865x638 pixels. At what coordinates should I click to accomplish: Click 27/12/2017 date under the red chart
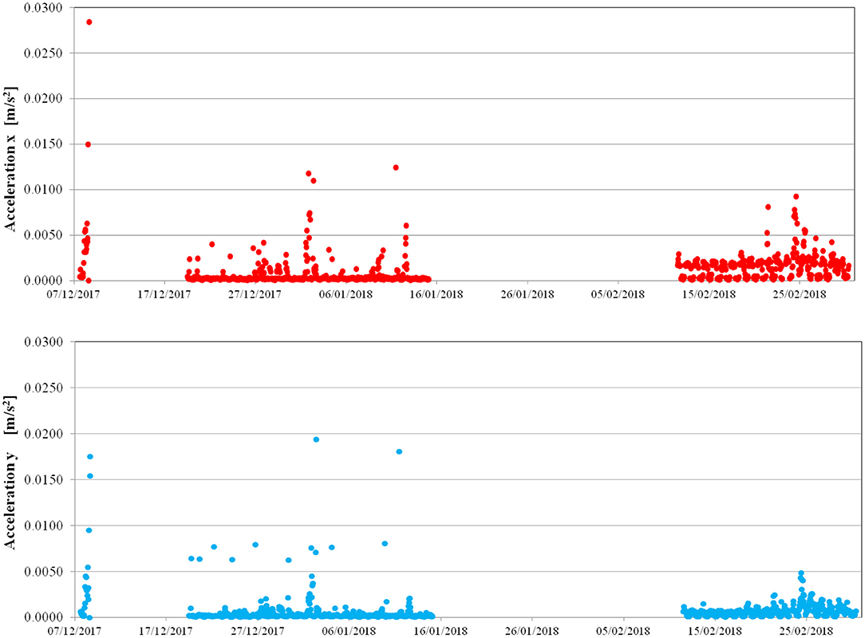pos(255,294)
